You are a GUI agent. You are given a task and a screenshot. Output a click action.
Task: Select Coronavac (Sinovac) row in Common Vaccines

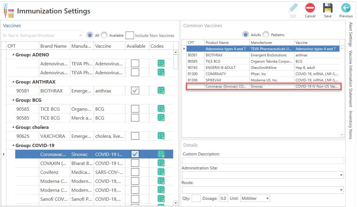click(263, 86)
